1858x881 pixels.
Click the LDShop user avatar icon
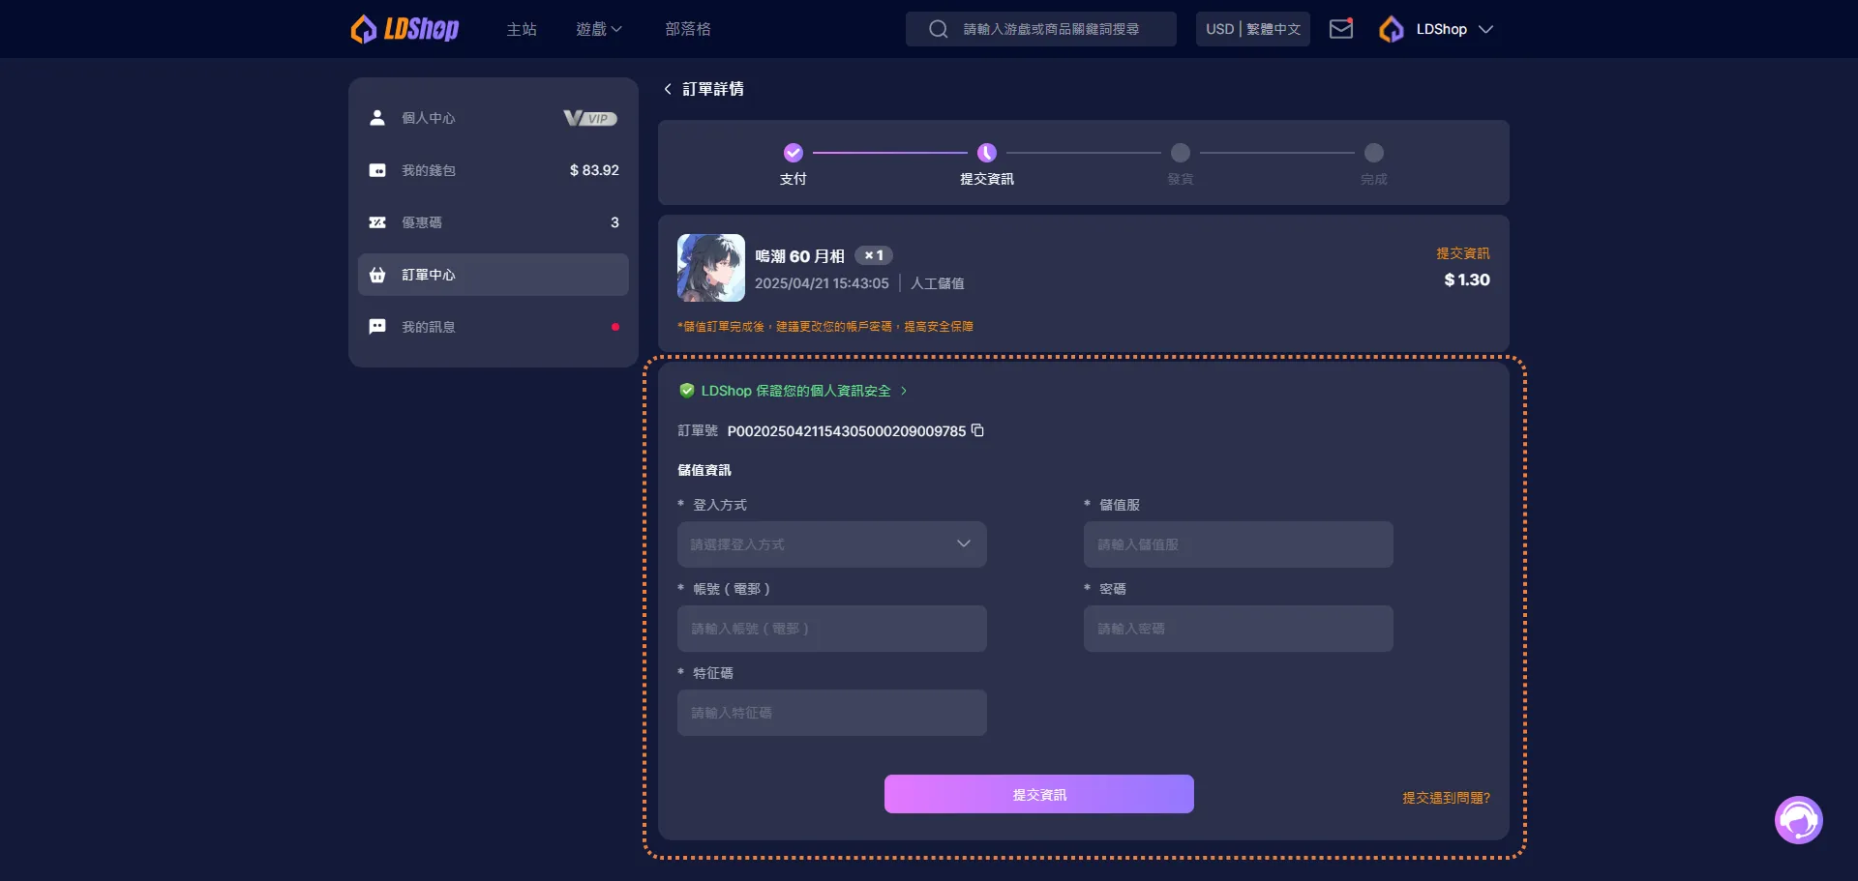click(x=1392, y=29)
